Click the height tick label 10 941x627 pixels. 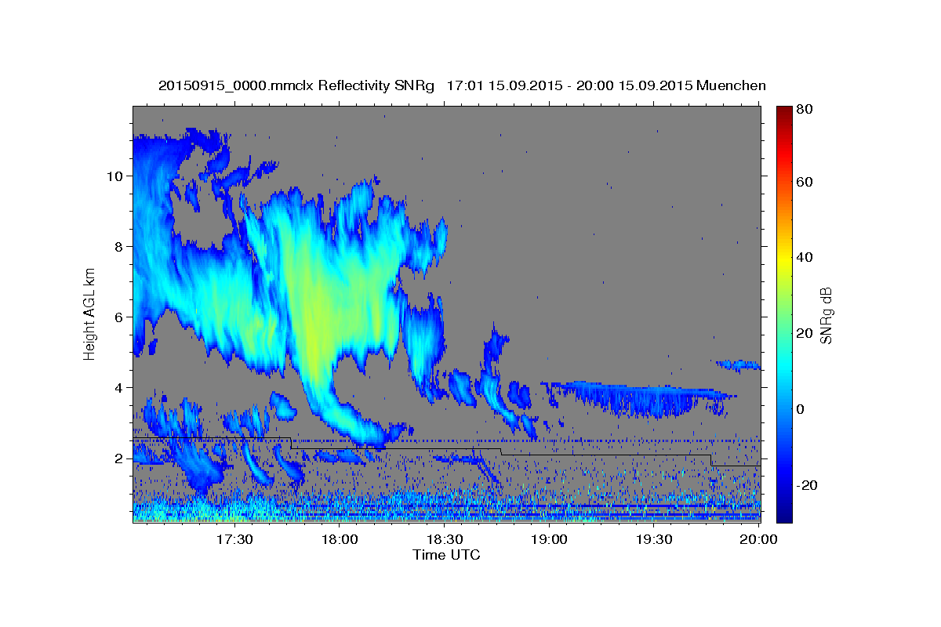click(114, 176)
